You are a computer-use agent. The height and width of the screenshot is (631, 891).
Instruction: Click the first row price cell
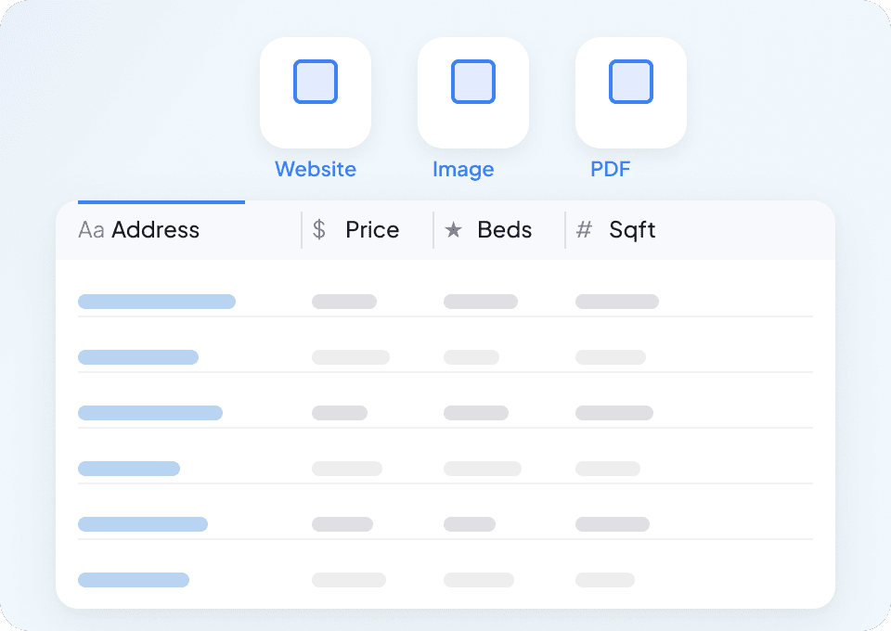(x=344, y=302)
